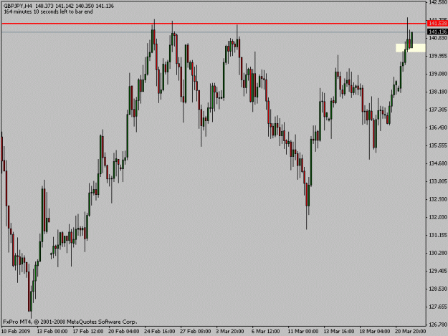Click the 6 Mar 12:00 time label
Viewport: 448px width, 336px height.
click(266, 332)
